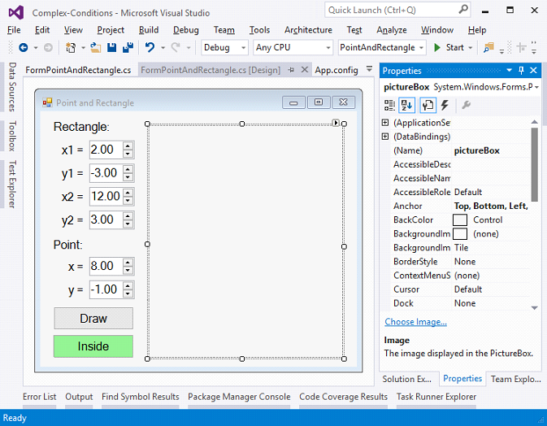Increase the y1 value with up arrow
Viewport: 547px width, 426px height.
128,169
